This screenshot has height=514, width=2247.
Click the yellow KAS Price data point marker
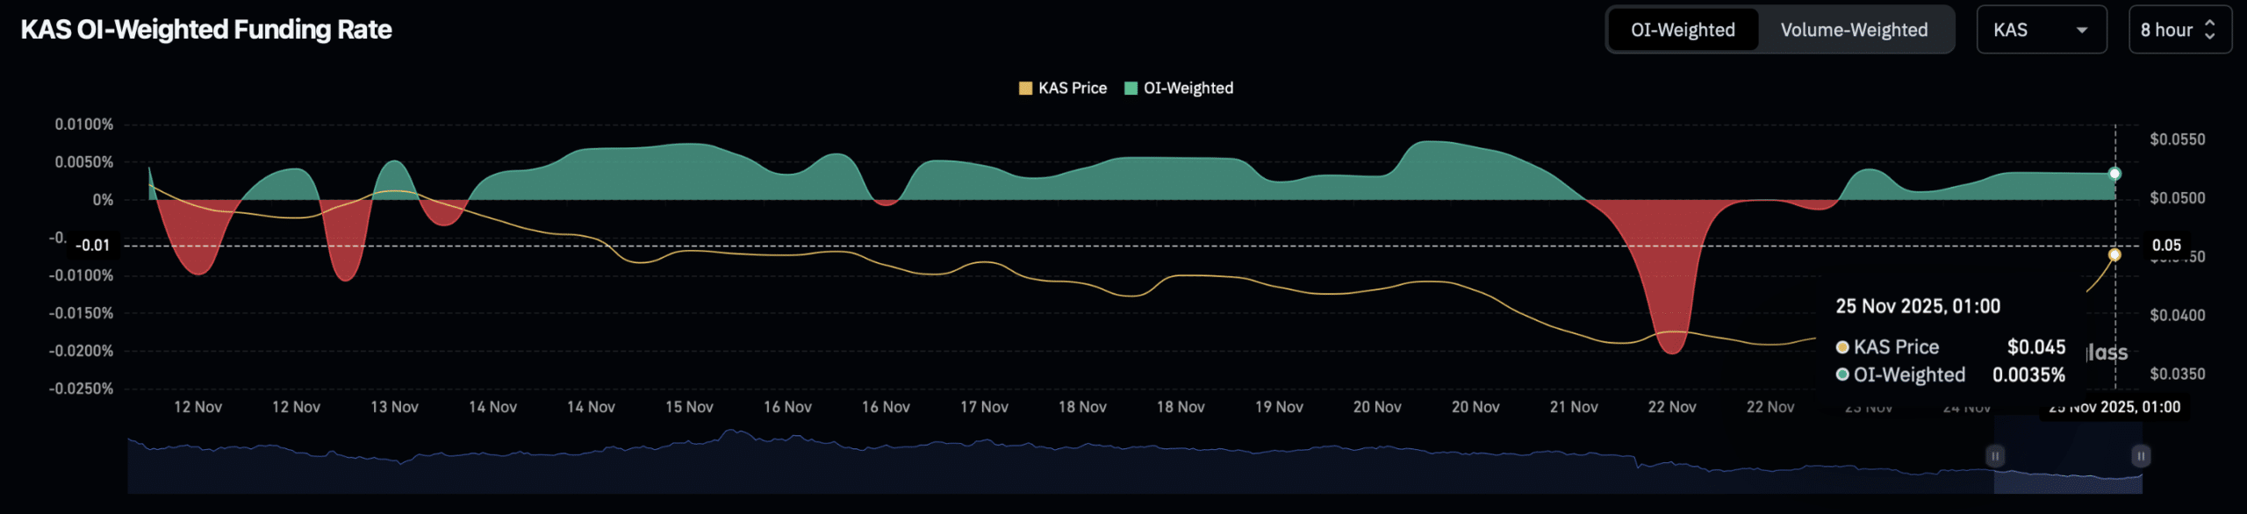[2114, 255]
